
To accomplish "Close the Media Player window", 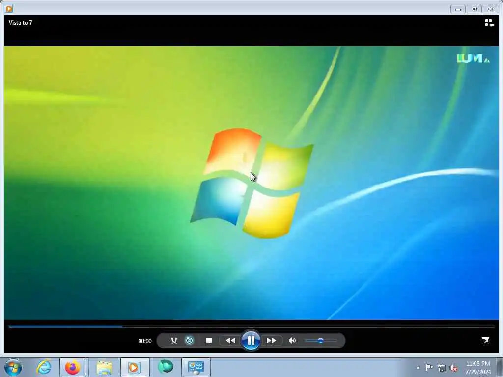I will (x=491, y=9).
